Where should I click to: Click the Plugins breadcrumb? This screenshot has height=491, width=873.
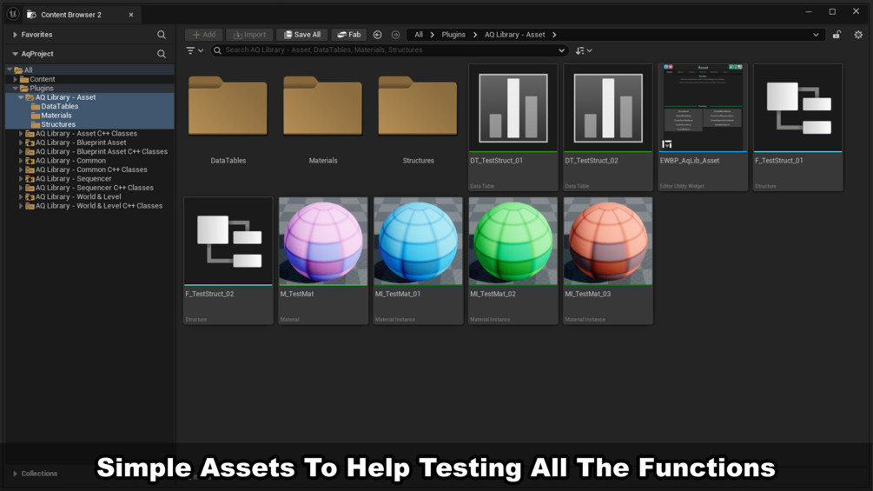[x=453, y=35]
